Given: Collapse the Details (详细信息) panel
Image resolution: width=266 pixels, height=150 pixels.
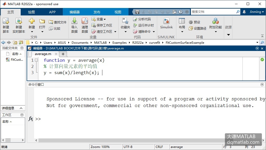Looking at the screenshot, I should click(21, 108).
